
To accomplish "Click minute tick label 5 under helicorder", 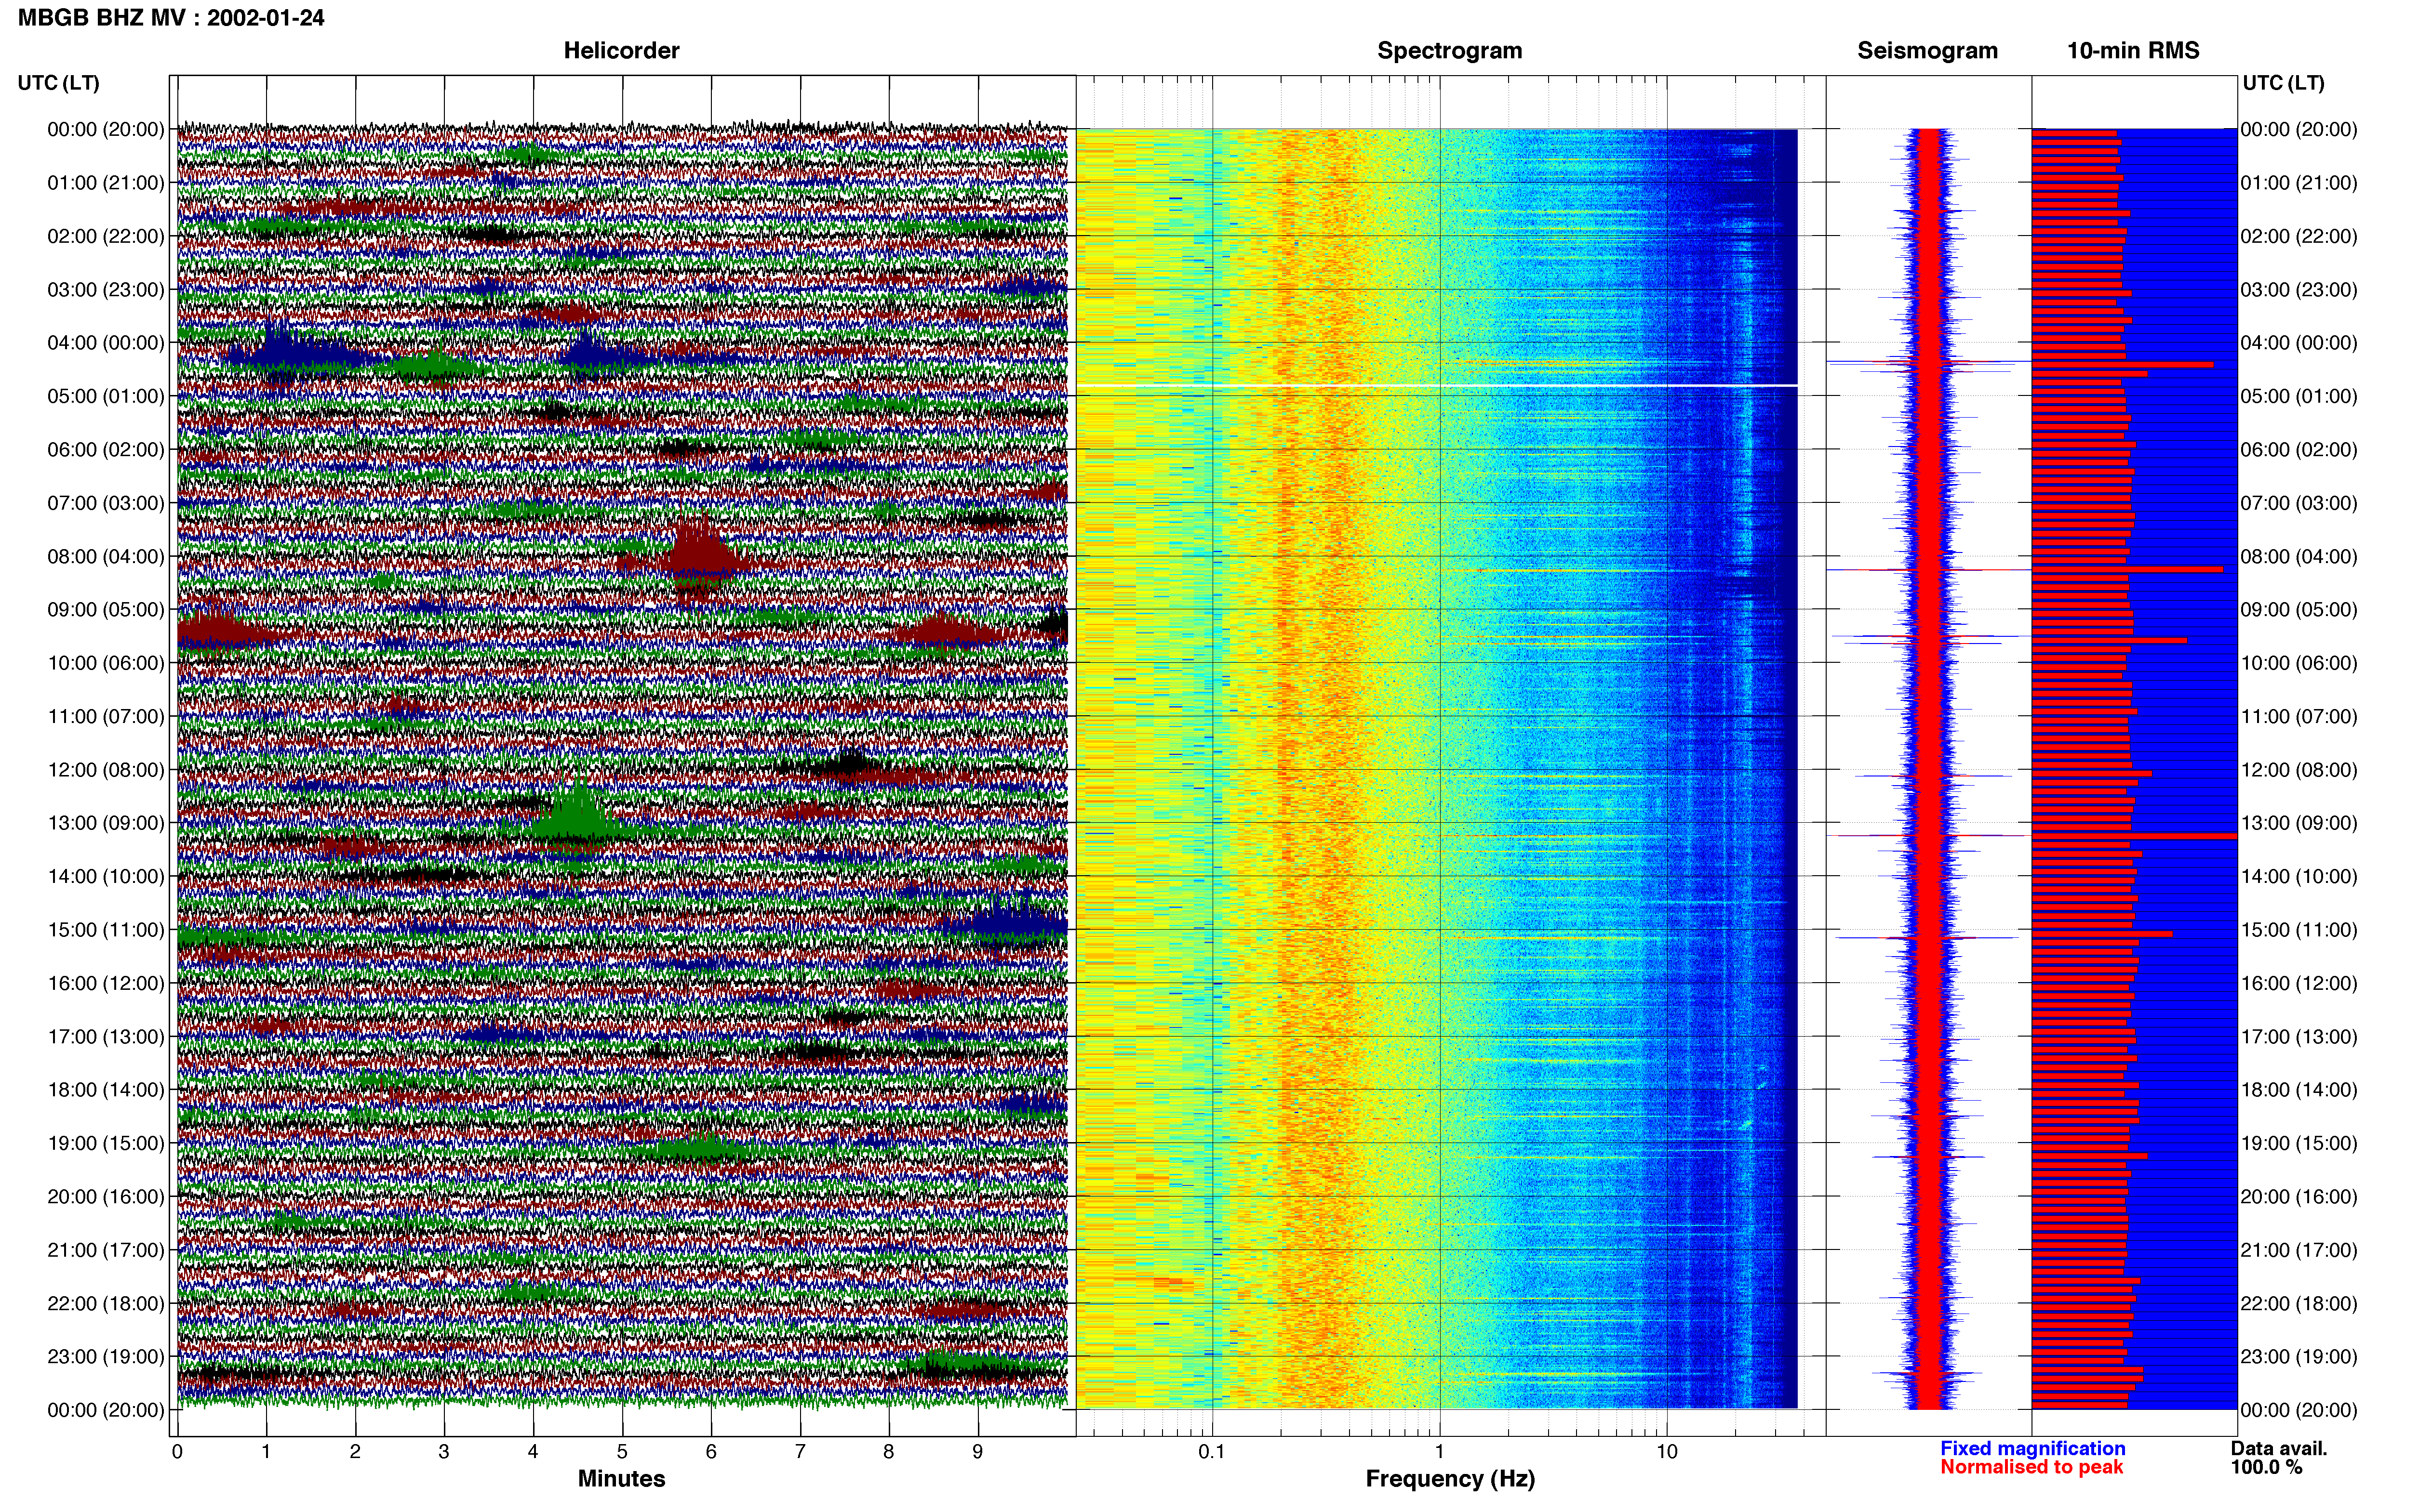I will point(621,1451).
